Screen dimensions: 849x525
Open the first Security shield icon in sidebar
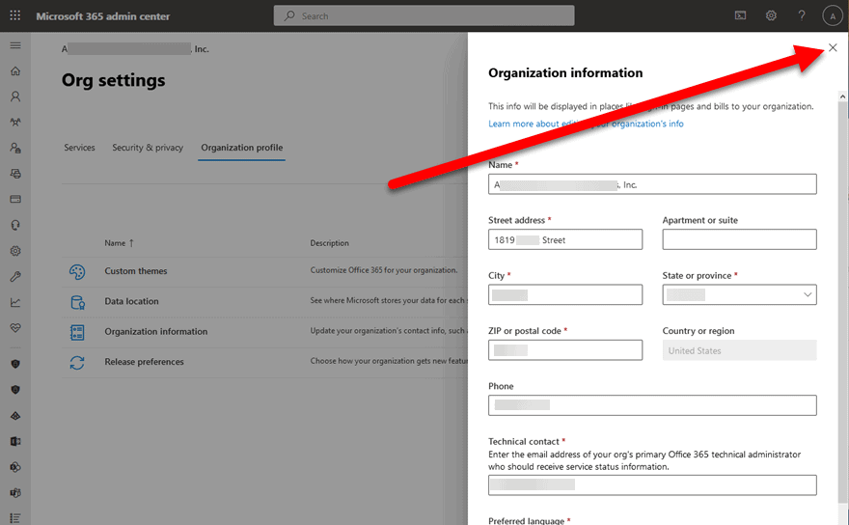pyautogui.click(x=15, y=364)
